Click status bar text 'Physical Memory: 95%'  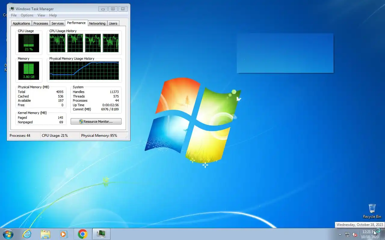click(x=99, y=136)
